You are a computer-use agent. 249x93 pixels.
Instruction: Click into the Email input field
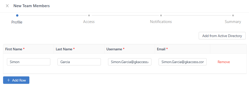(x=182, y=62)
